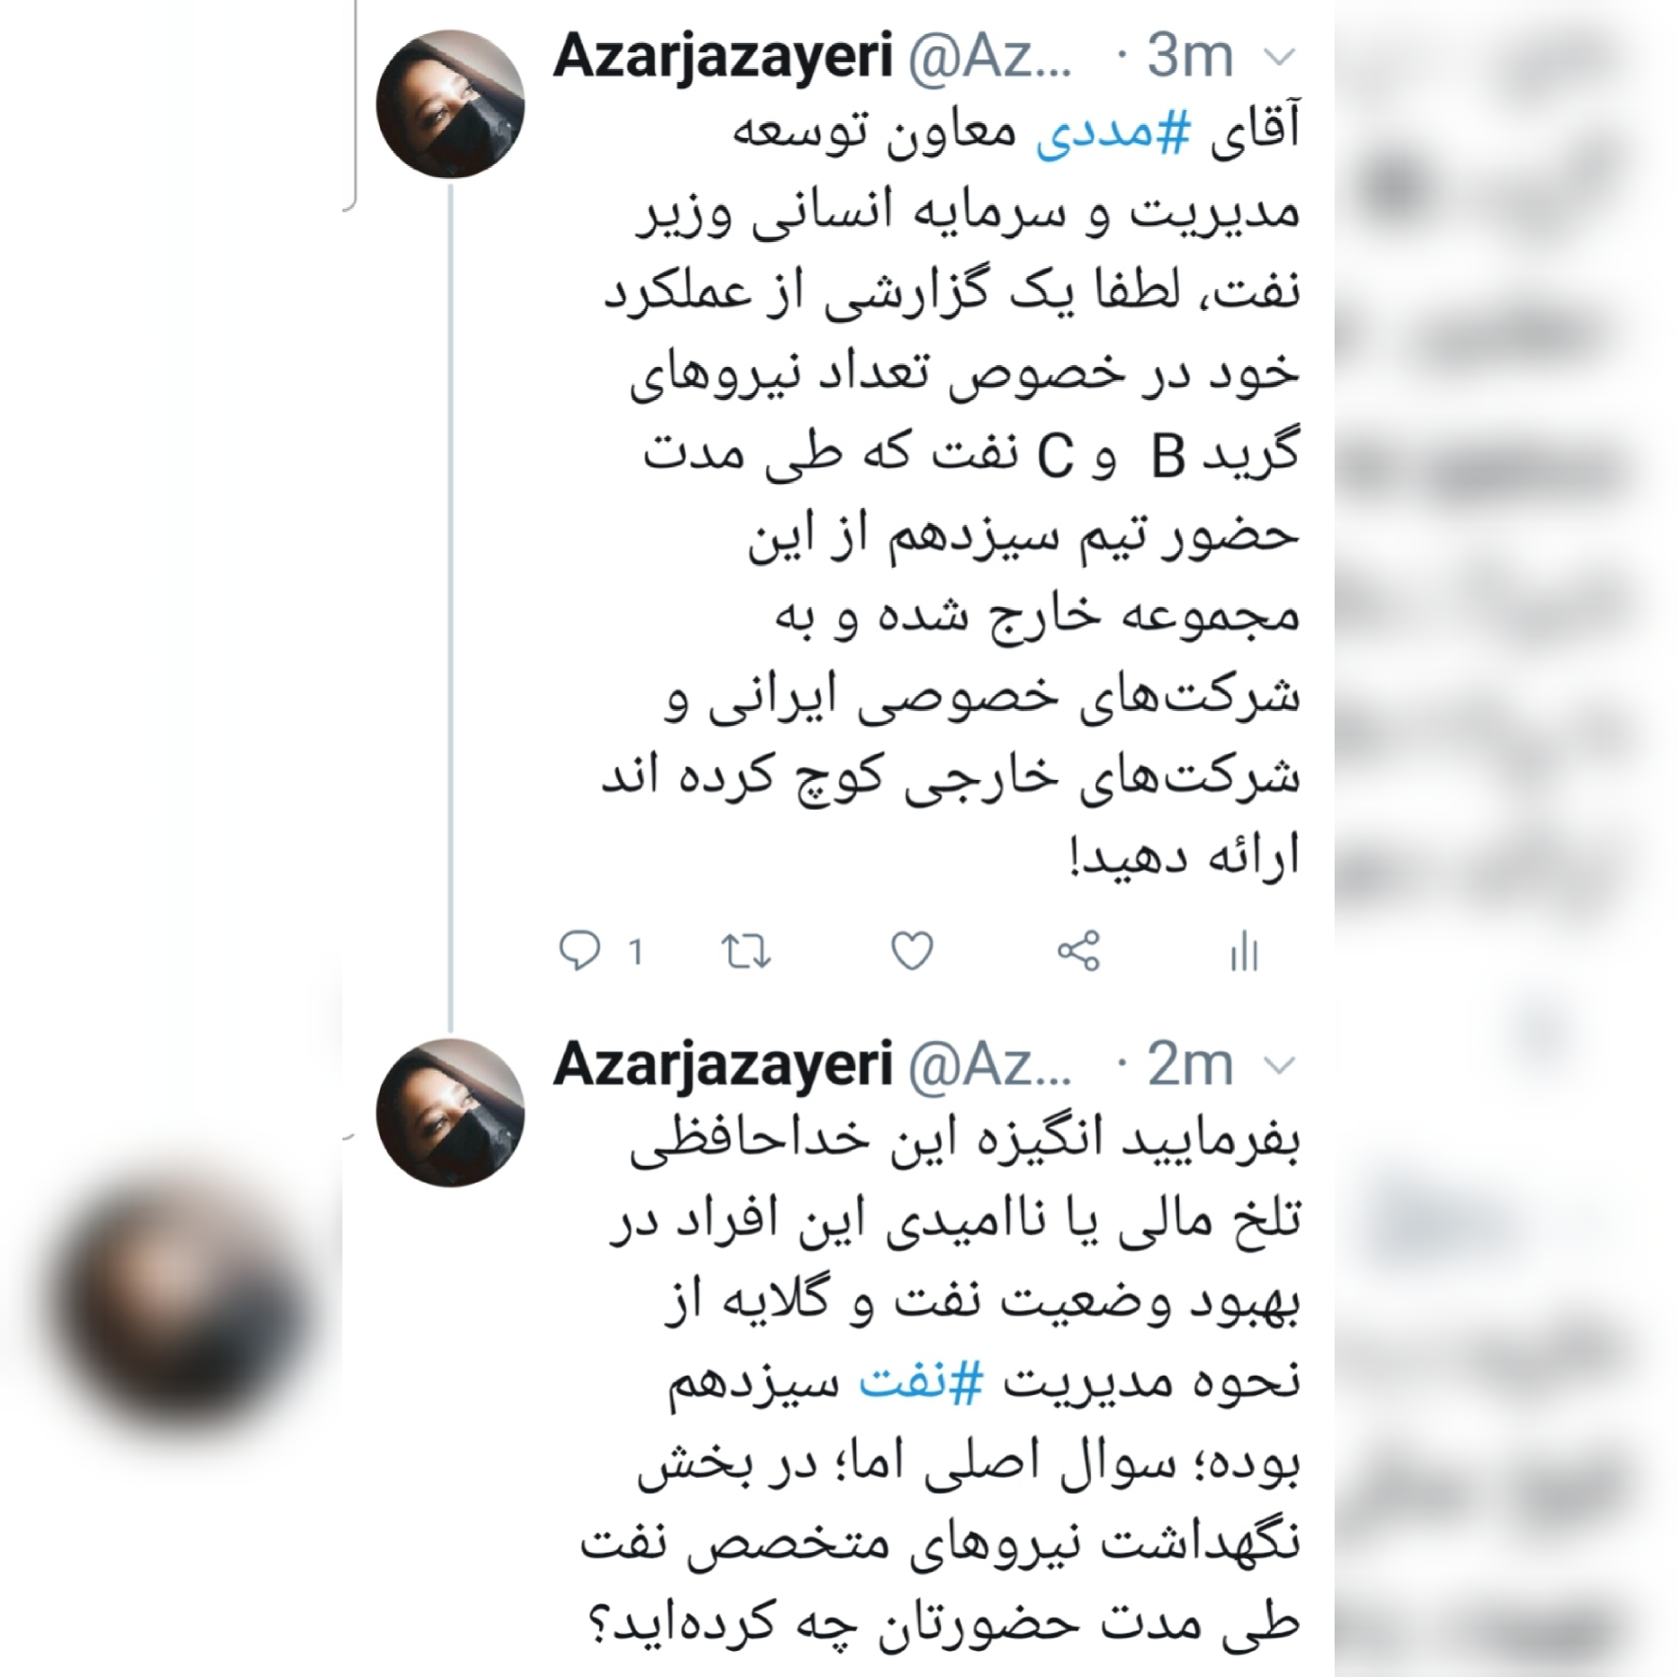
Task: Open the @Az... handle on second tweet
Action: [990, 1066]
